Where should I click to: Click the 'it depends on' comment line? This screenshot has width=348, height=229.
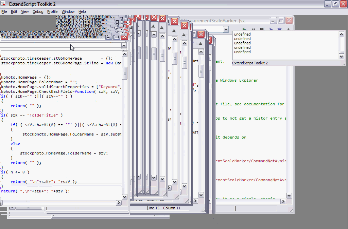point(231,138)
